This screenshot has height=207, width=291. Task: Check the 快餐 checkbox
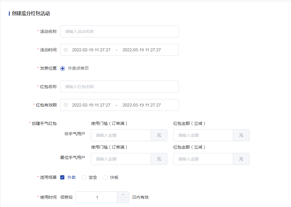point(105,177)
